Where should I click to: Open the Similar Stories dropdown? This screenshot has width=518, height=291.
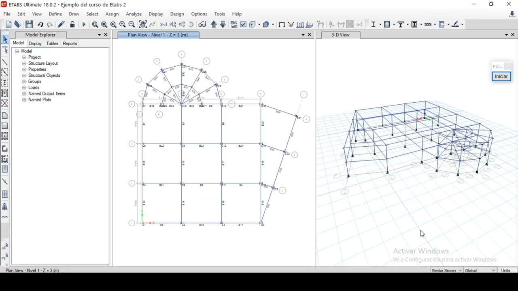coord(446,270)
